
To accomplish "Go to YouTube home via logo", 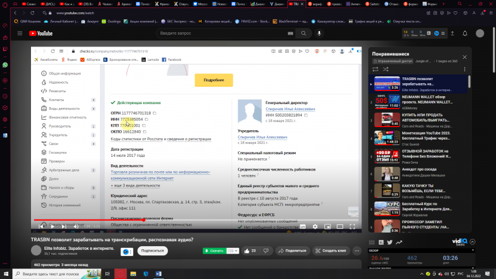I will 41,33.
